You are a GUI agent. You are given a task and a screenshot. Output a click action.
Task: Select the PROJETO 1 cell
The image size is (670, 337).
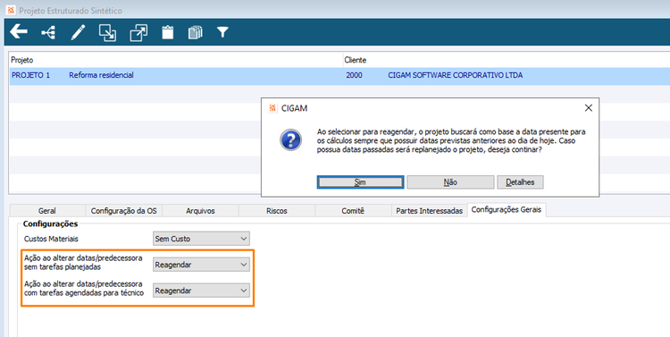point(30,75)
